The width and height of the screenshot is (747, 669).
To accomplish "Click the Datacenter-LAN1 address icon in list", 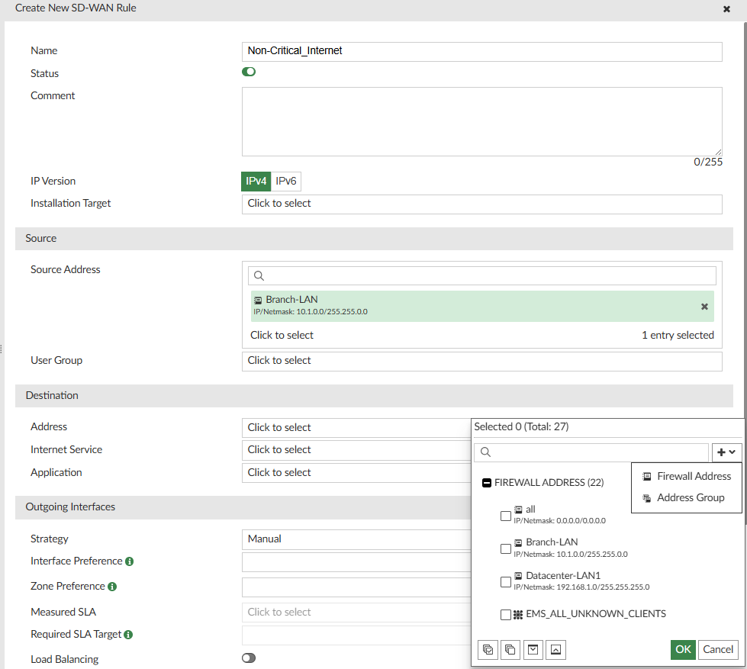I will 518,576.
